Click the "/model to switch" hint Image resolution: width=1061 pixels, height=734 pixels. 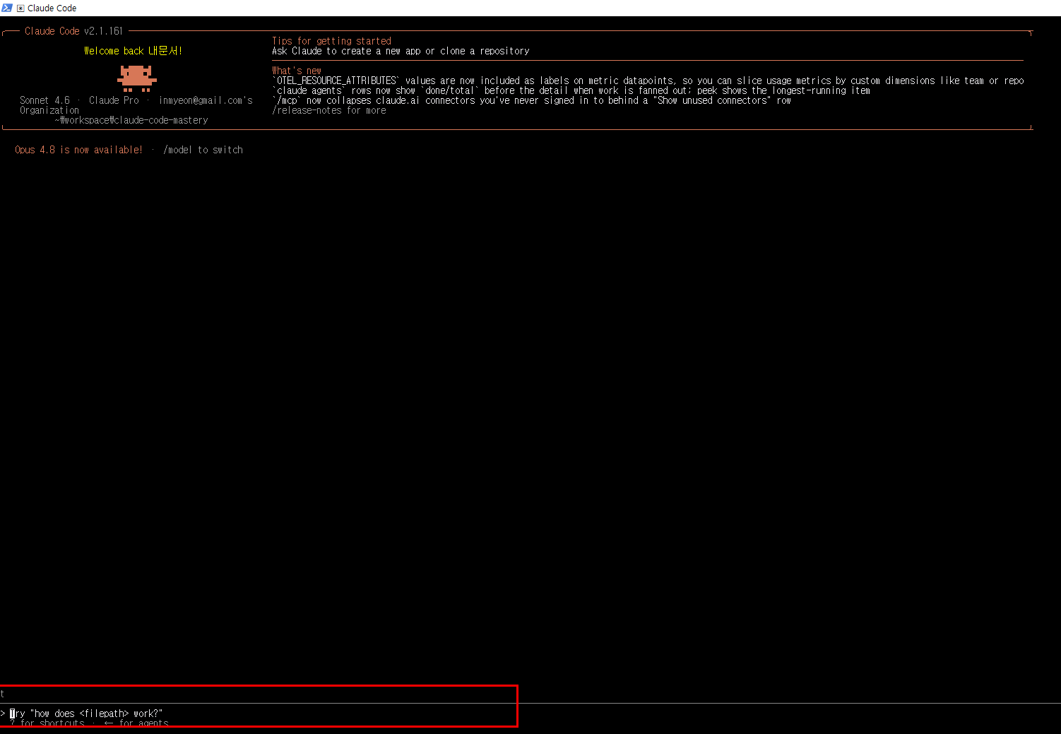pos(203,150)
